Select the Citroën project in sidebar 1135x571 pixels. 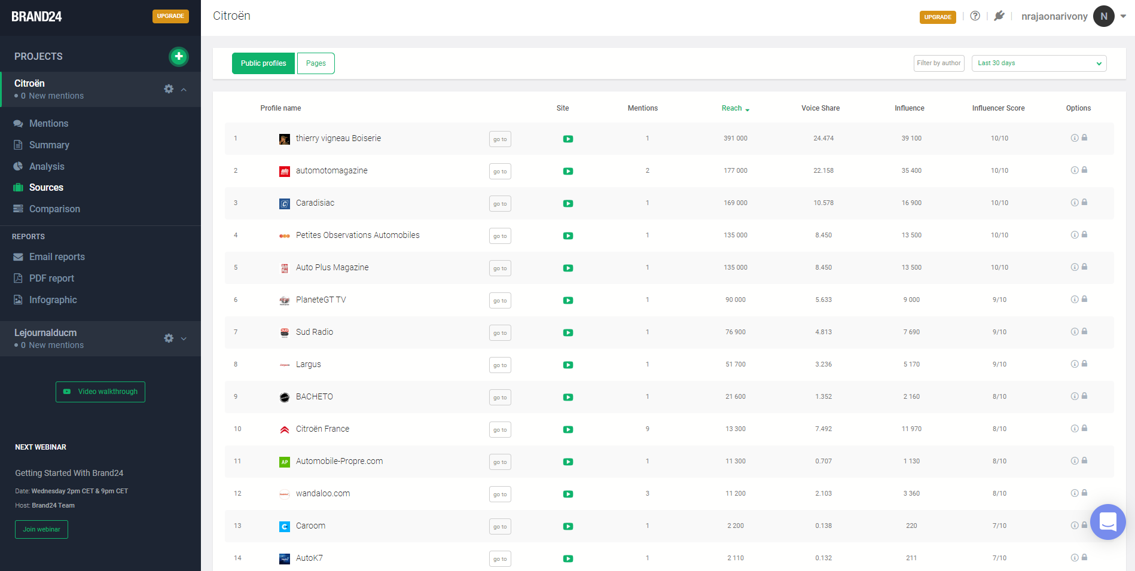tap(29, 83)
